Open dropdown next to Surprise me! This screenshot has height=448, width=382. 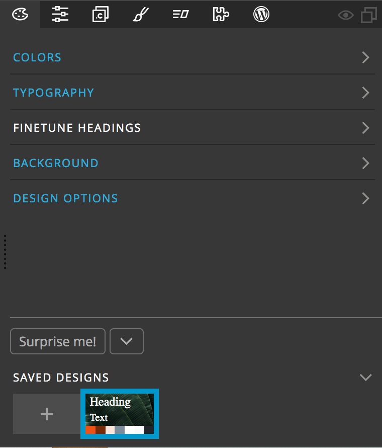[x=127, y=341]
